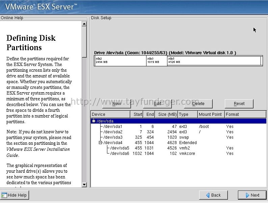Screen dimensions: 268x203
Task: Sort by the End column header
Action: pyautogui.click(x=149, y=114)
